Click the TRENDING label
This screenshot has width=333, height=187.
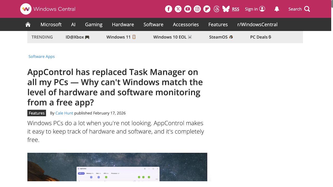pyautogui.click(x=42, y=37)
